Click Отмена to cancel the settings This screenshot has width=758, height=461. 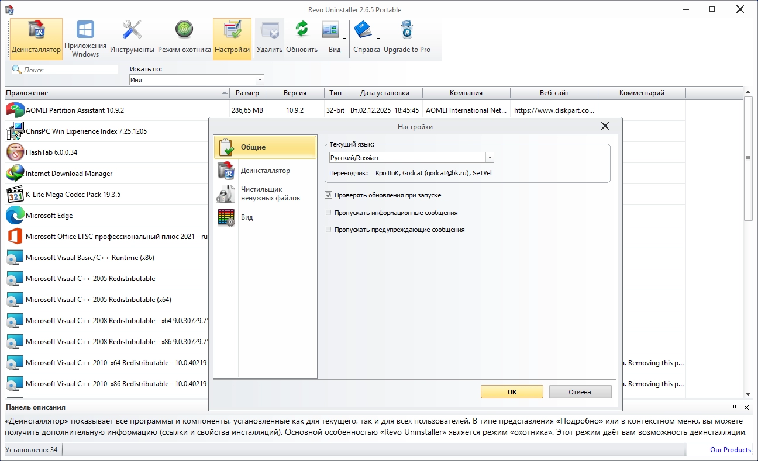click(580, 392)
